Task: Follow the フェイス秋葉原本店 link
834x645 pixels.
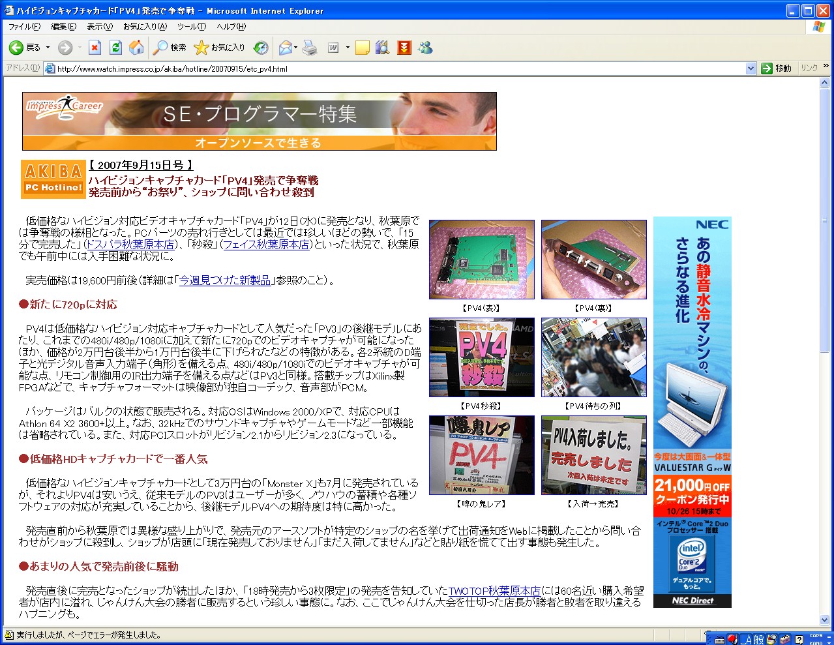Action: click(x=265, y=245)
